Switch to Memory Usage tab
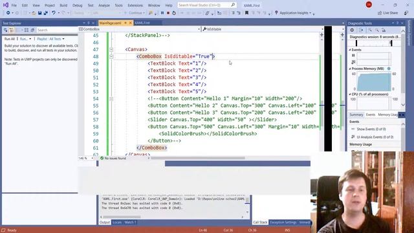Screen dimensions: 414x233 click(387, 115)
